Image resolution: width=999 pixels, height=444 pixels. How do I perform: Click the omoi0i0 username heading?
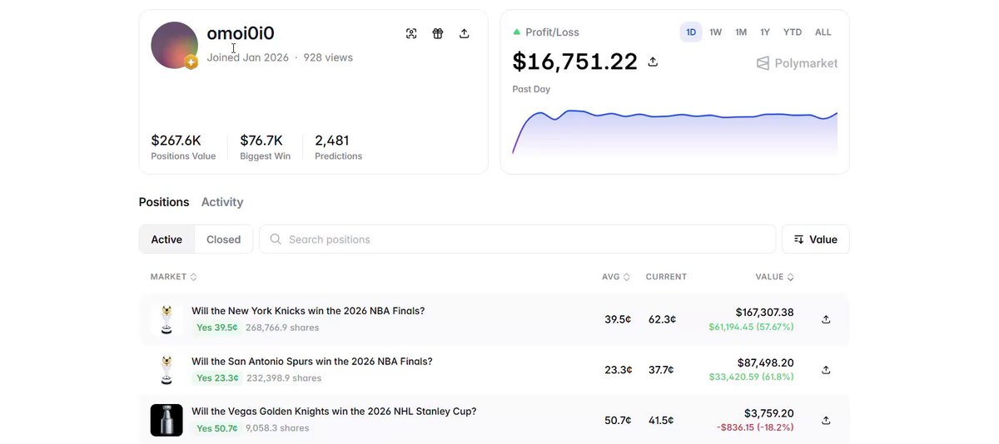click(x=241, y=33)
